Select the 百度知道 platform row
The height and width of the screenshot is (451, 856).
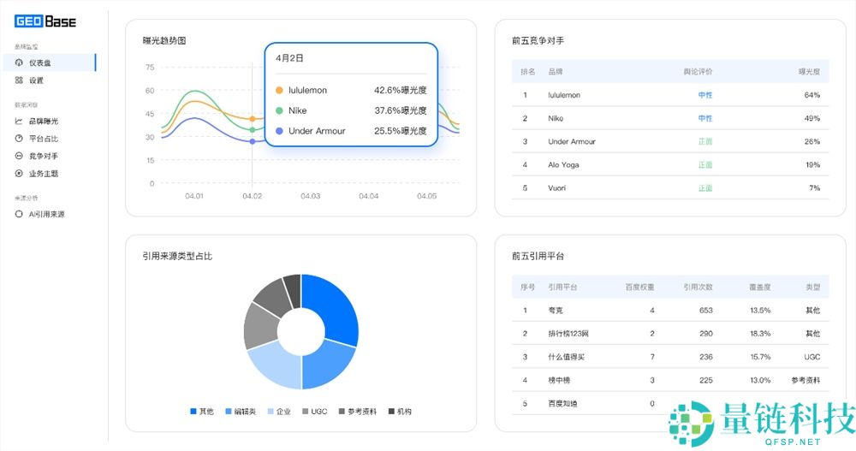coord(670,403)
